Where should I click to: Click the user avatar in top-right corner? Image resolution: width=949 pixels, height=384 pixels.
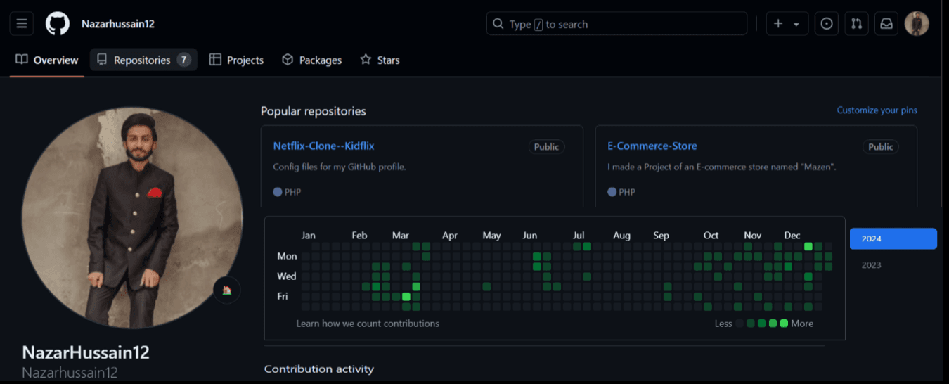(x=917, y=24)
